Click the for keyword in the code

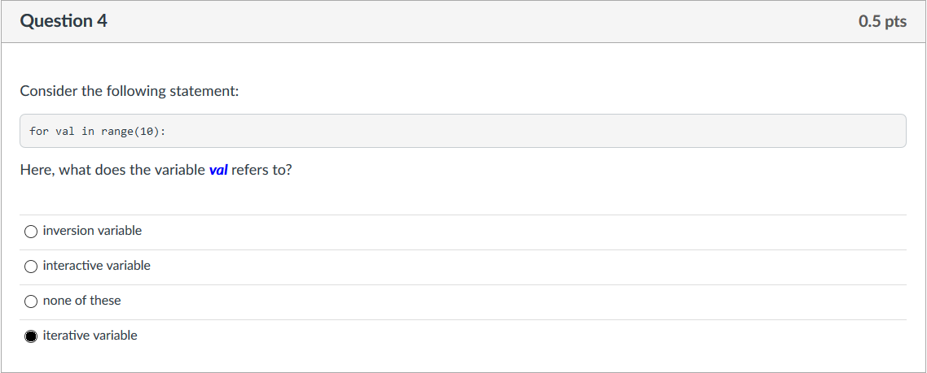tap(39, 131)
